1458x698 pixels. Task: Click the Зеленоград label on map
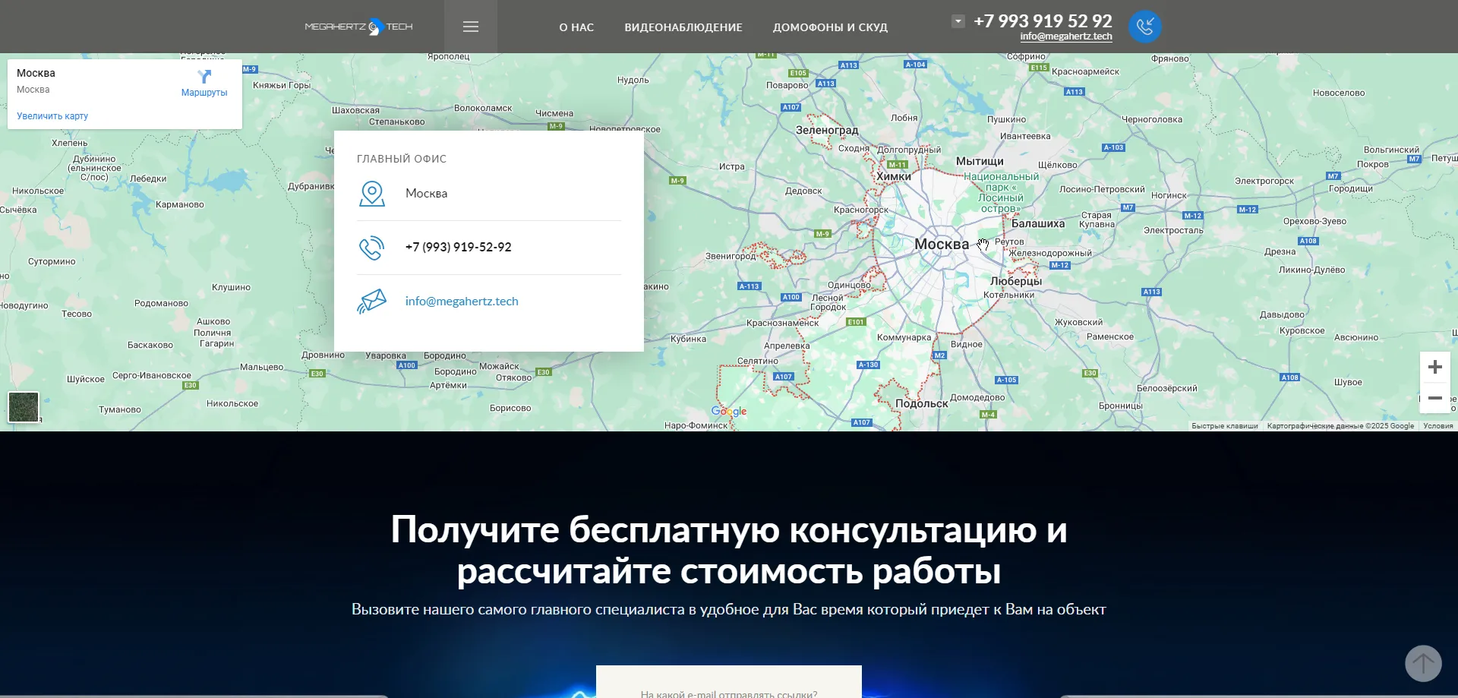click(x=827, y=131)
